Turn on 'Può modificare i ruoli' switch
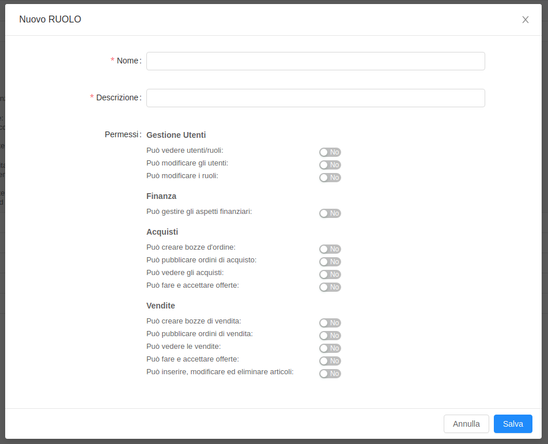548x444 pixels. point(330,178)
